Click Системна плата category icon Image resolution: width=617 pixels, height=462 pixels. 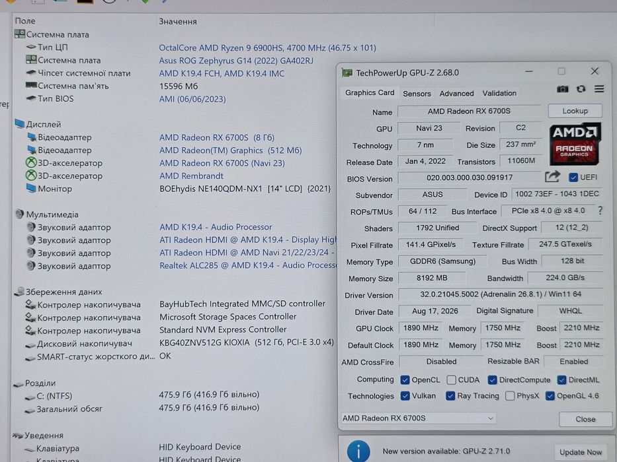[20, 34]
